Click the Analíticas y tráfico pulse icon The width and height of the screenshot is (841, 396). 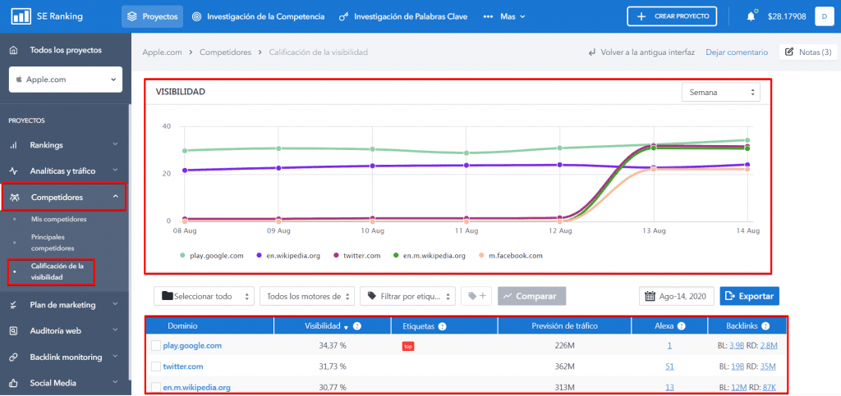pyautogui.click(x=14, y=171)
